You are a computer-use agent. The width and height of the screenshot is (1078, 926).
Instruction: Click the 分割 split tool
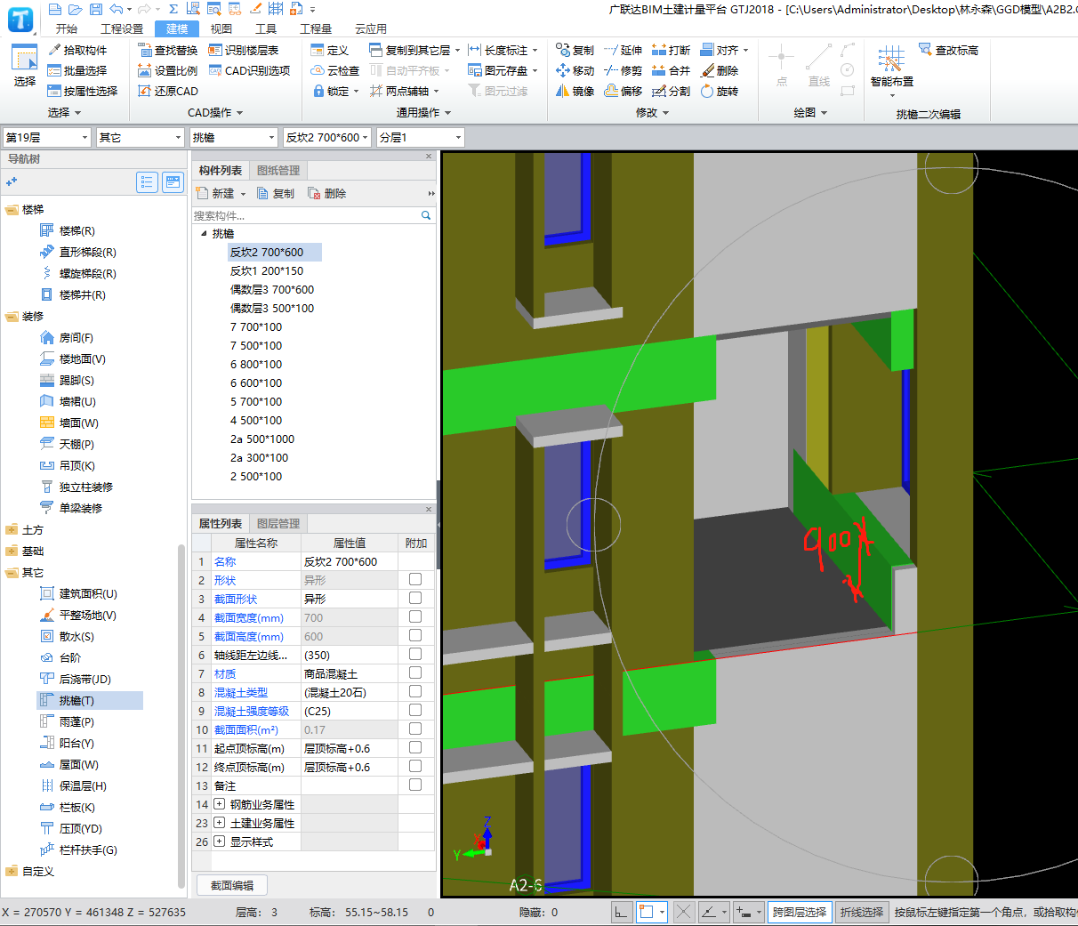pyautogui.click(x=671, y=91)
